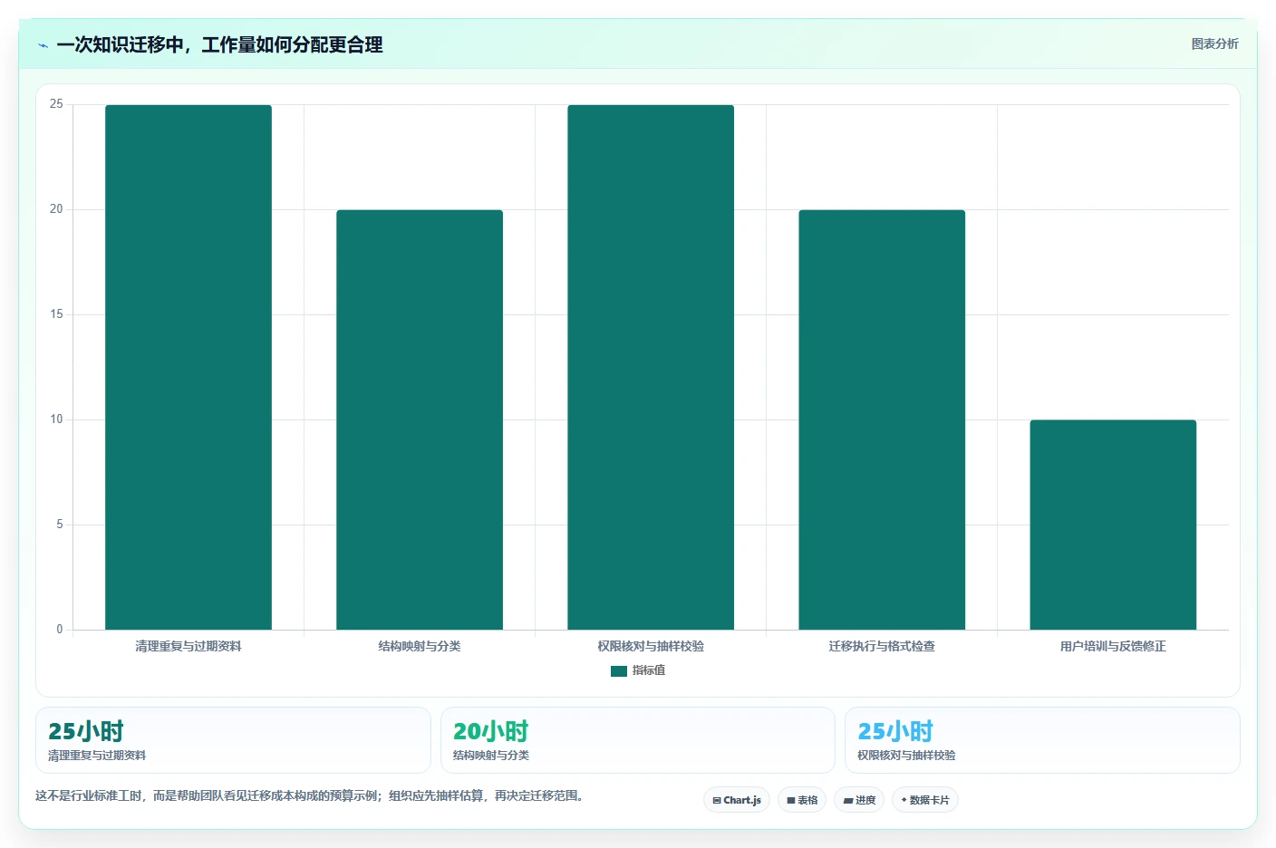The width and height of the screenshot is (1276, 848).
Task: Click the 图表分析 label in header
Action: 1214,43
